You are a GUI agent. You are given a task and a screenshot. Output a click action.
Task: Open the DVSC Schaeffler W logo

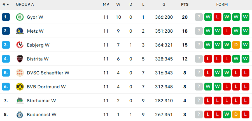point(20,73)
